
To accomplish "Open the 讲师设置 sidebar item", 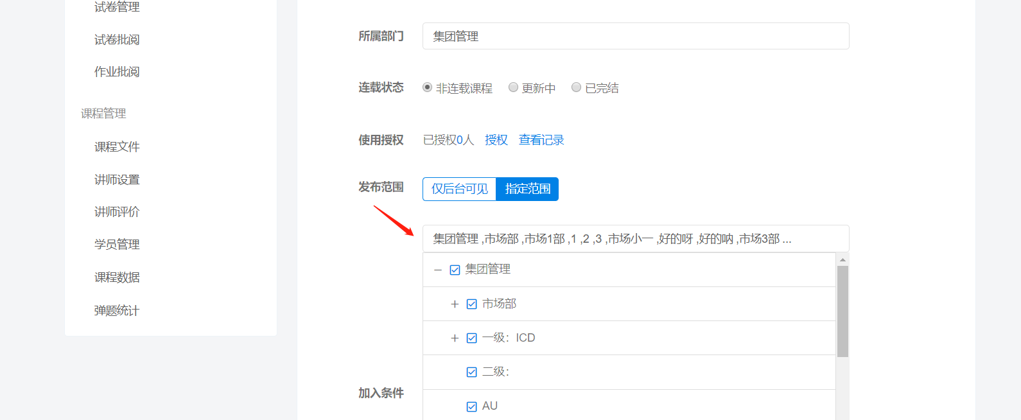I will 117,180.
